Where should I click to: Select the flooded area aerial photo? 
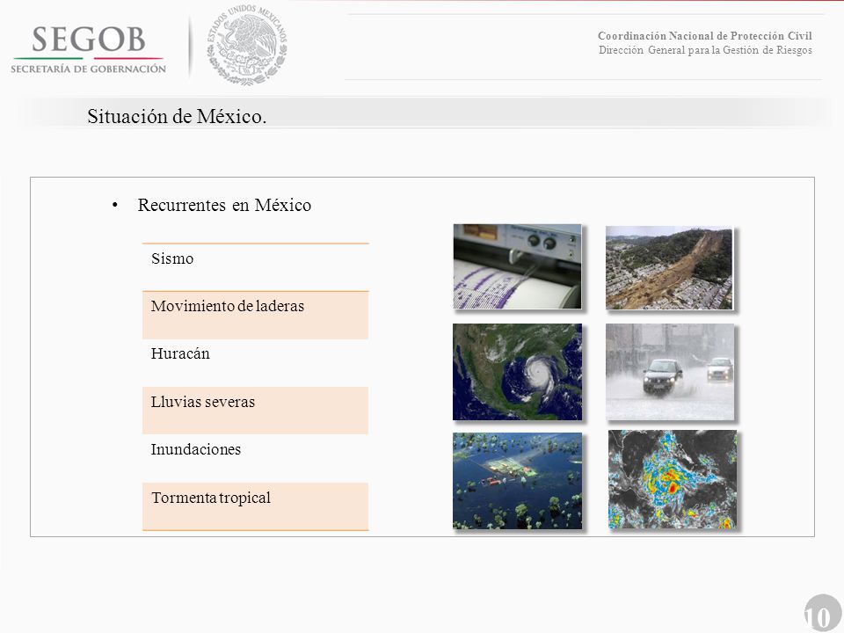click(517, 481)
